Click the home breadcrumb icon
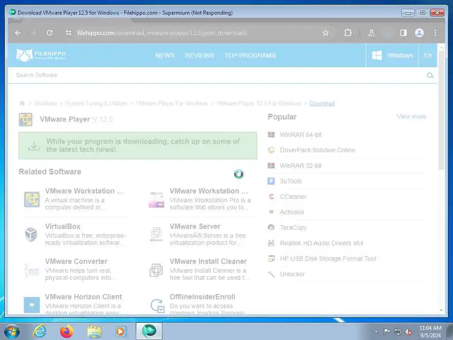The height and width of the screenshot is (340, 453). click(x=22, y=104)
